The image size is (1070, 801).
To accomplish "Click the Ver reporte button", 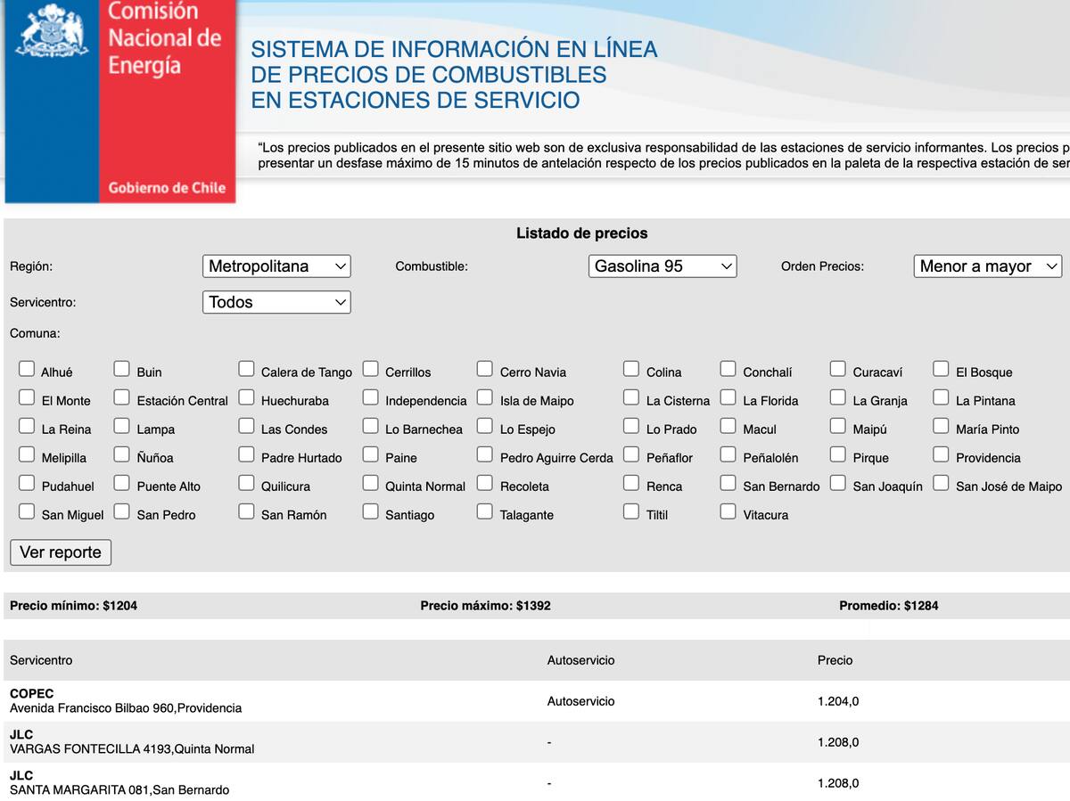I will 60,552.
